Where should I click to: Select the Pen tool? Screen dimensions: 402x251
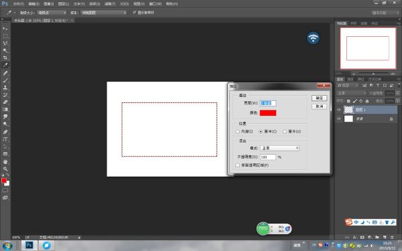(5, 132)
